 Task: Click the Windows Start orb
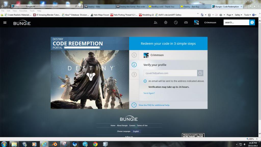(x=4, y=144)
